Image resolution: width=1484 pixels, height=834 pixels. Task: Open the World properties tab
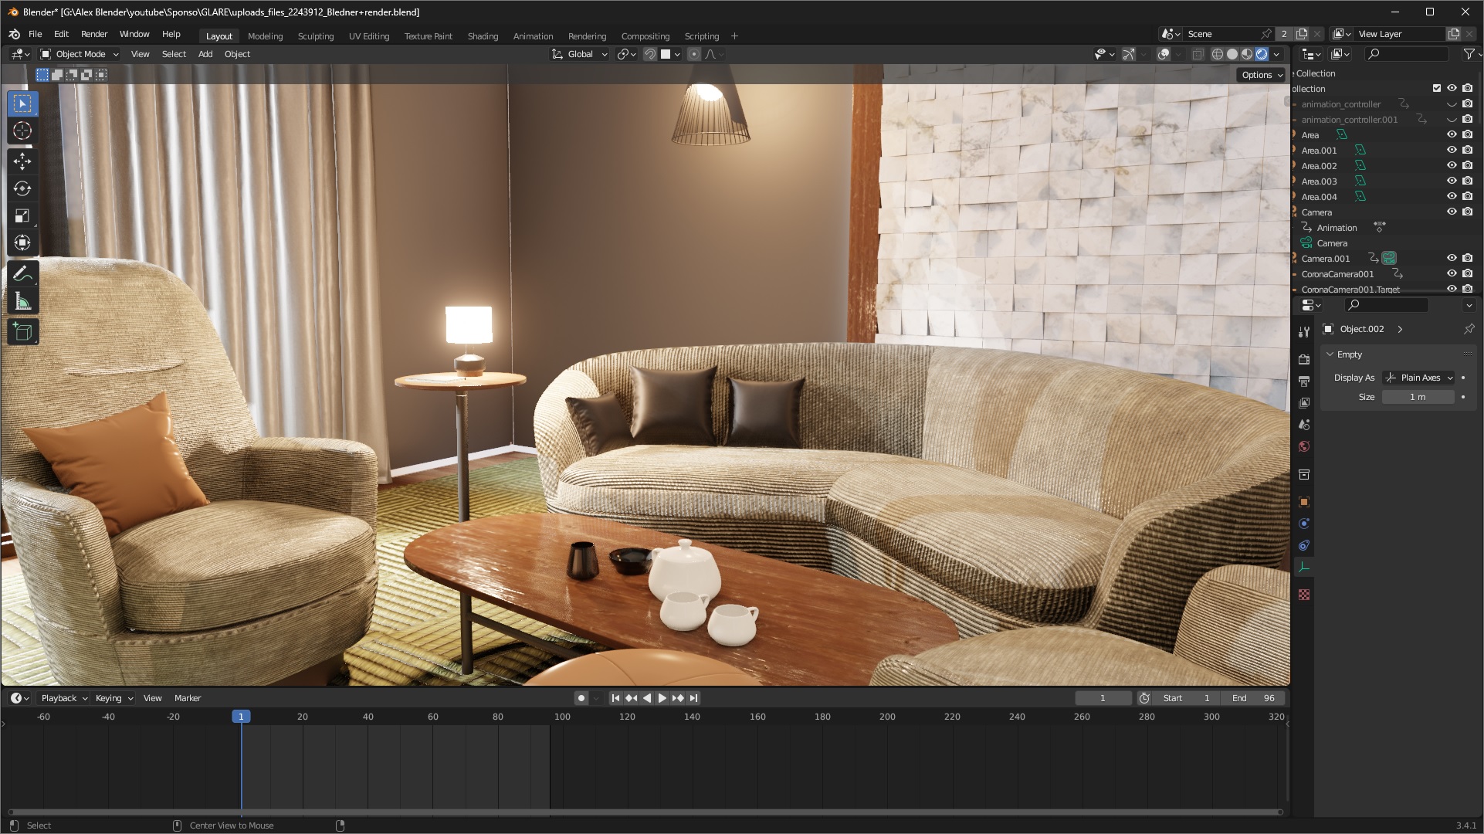(x=1304, y=446)
